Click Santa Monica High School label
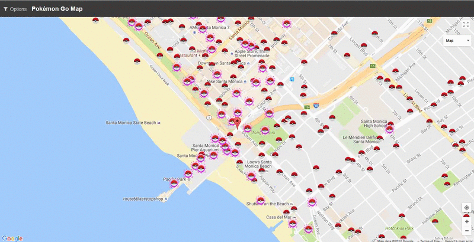Screen dimensions: 474x242 374,124
